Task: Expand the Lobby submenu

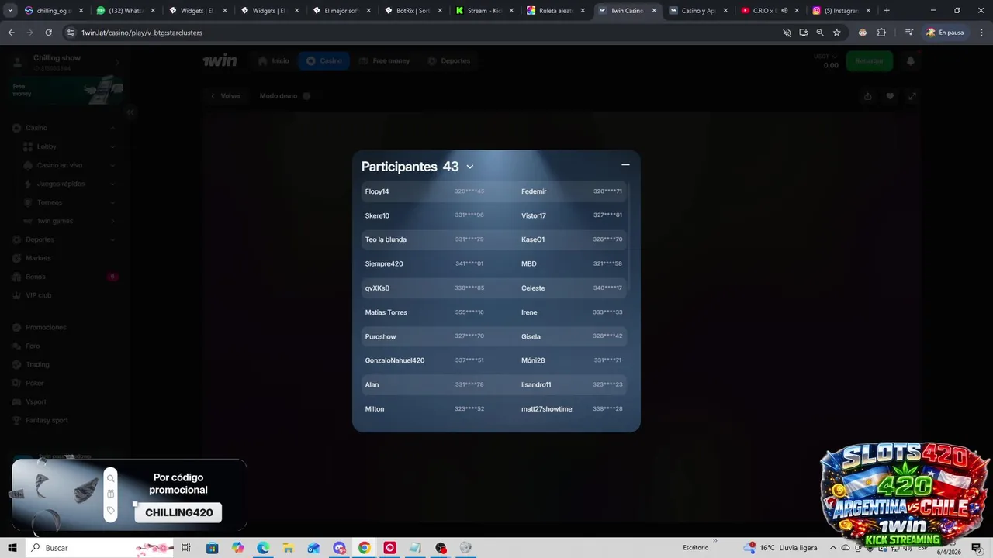Action: coord(112,146)
